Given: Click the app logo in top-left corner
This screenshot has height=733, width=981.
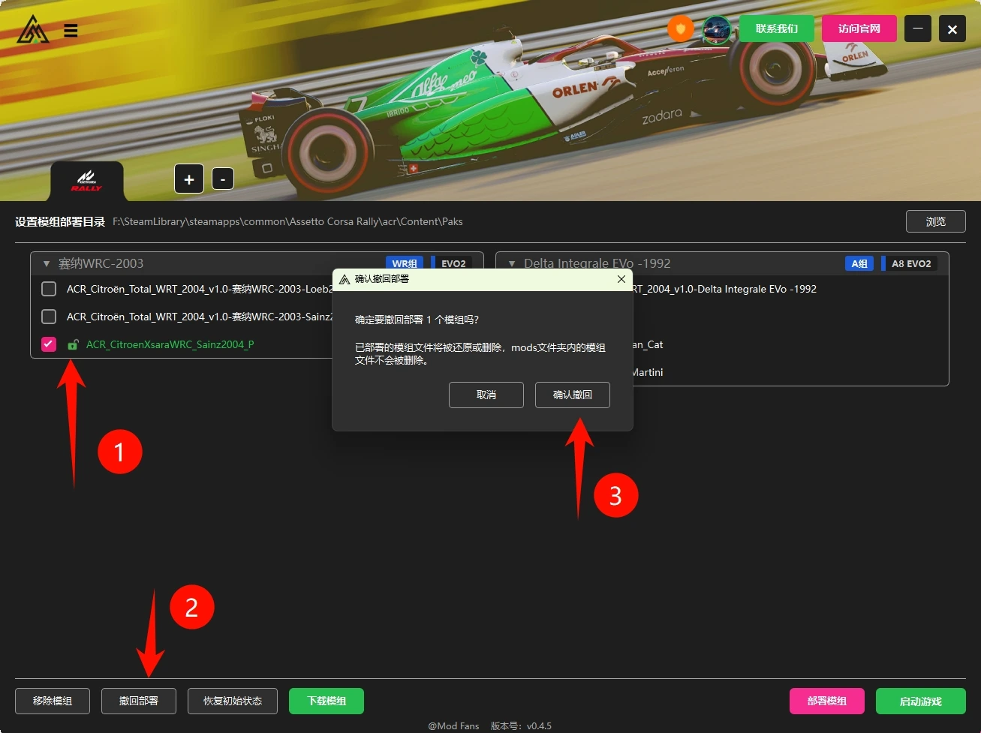Looking at the screenshot, I should pyautogui.click(x=33, y=30).
